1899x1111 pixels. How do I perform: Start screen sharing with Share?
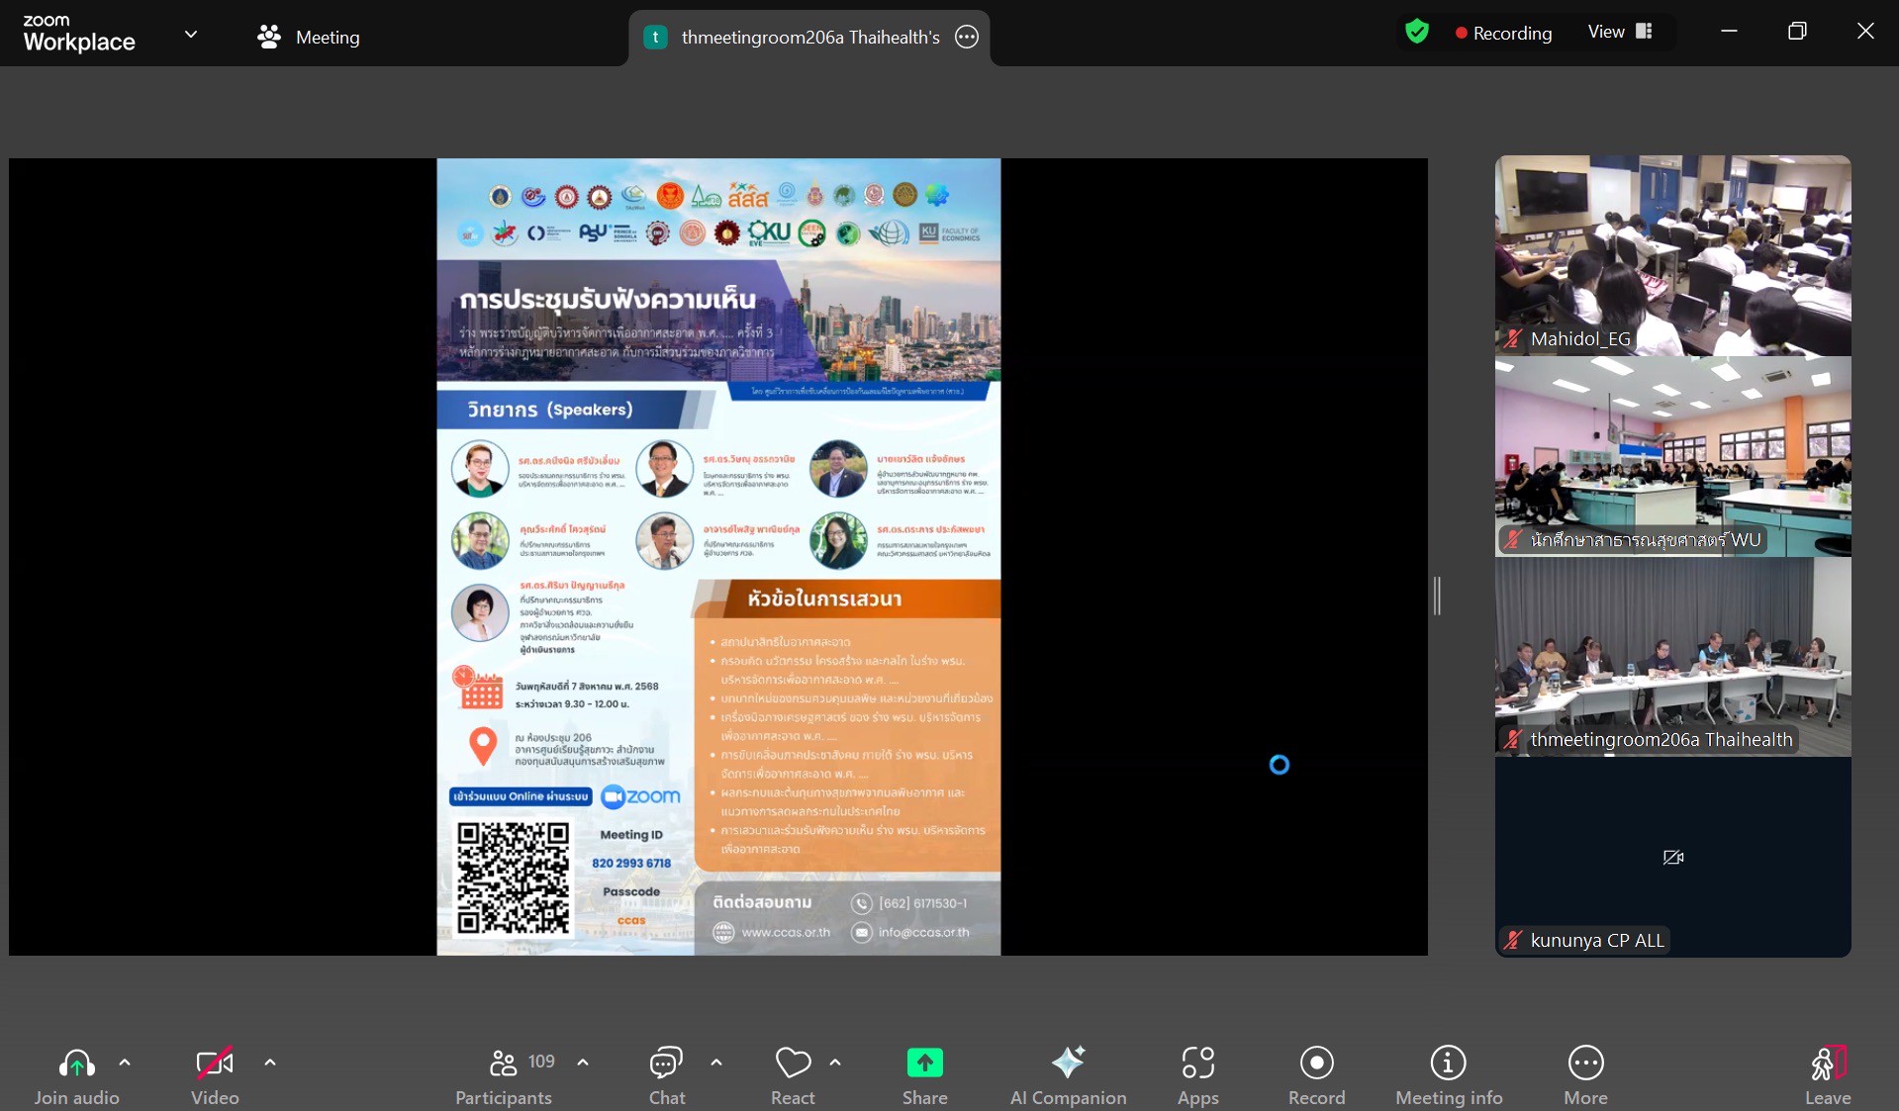pyautogui.click(x=924, y=1075)
